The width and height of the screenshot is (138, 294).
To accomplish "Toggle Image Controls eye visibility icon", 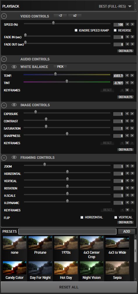I will pos(14,105).
